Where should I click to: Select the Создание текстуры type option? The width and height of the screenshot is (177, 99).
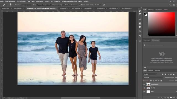(x=58, y=5)
